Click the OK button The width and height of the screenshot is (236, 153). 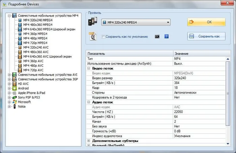pos(206,22)
